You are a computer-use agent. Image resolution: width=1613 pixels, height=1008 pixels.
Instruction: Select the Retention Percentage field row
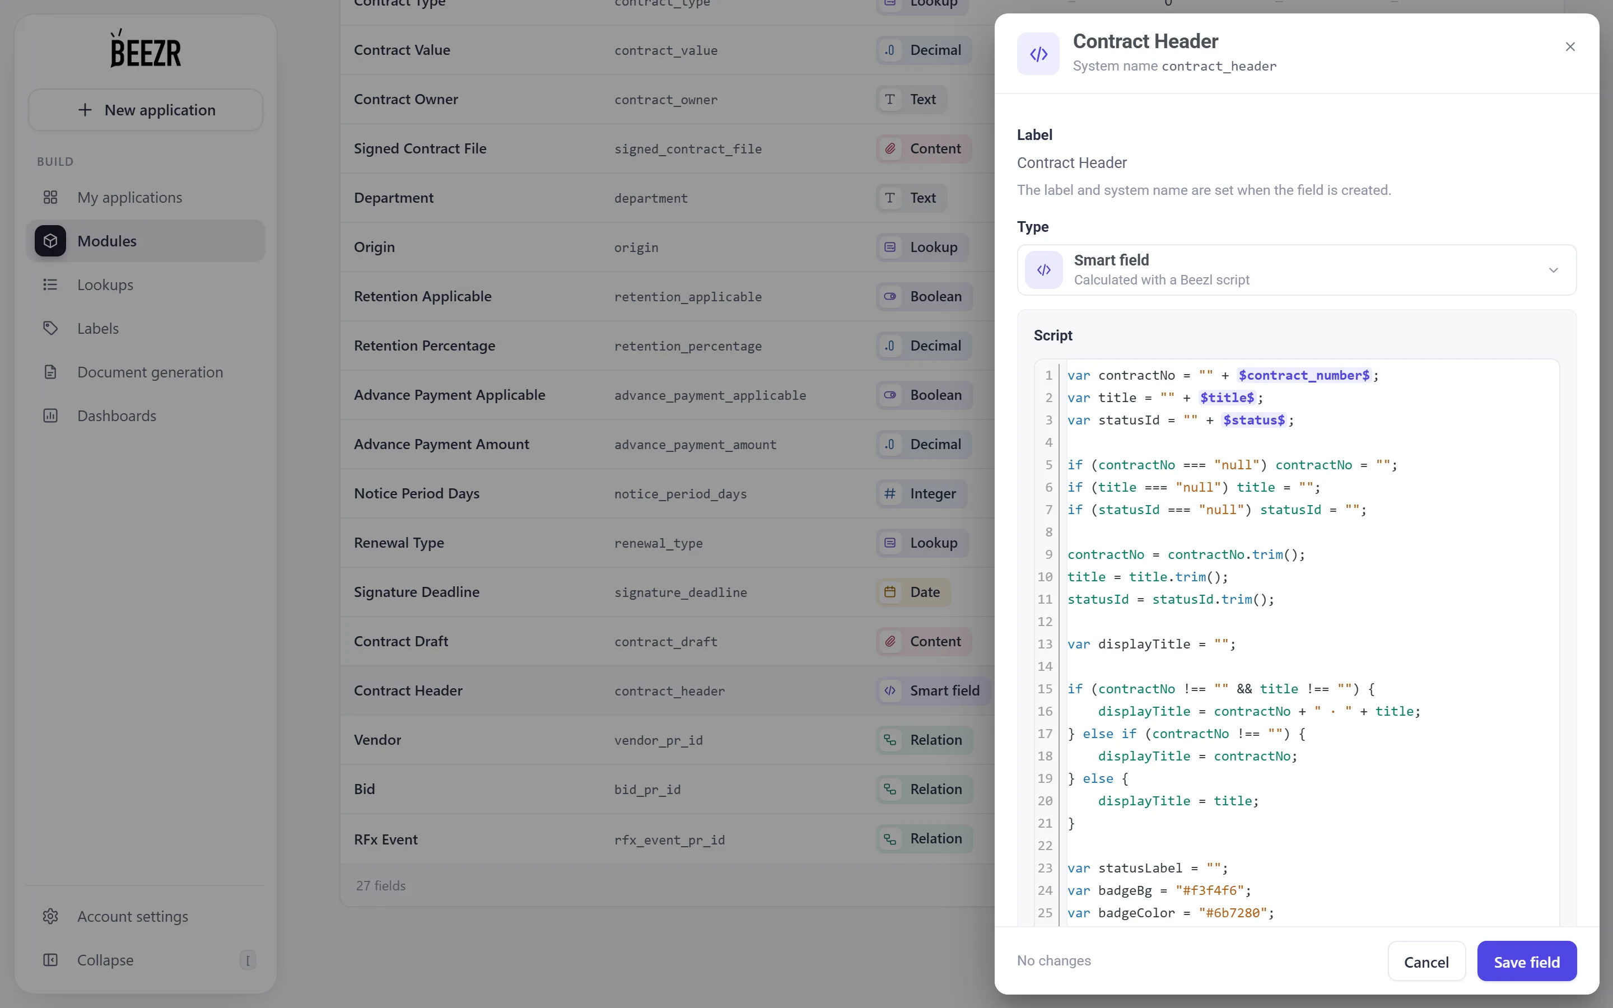(666, 346)
